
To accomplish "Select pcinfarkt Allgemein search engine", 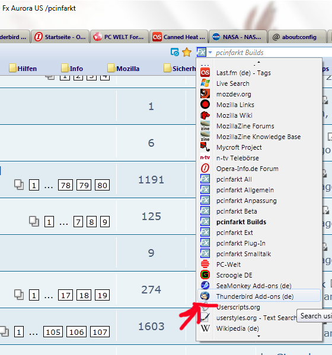I will tap(258, 190).
